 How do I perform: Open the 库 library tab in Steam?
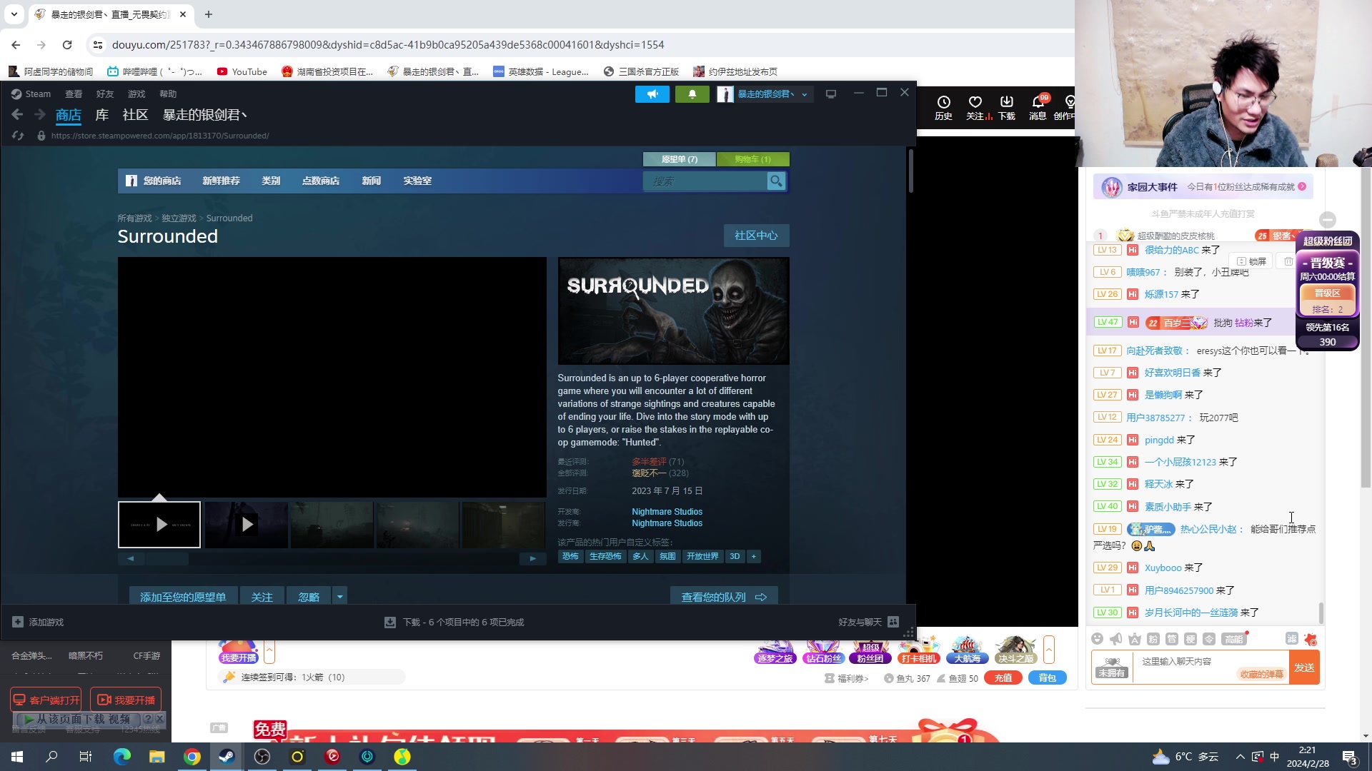[x=102, y=115]
